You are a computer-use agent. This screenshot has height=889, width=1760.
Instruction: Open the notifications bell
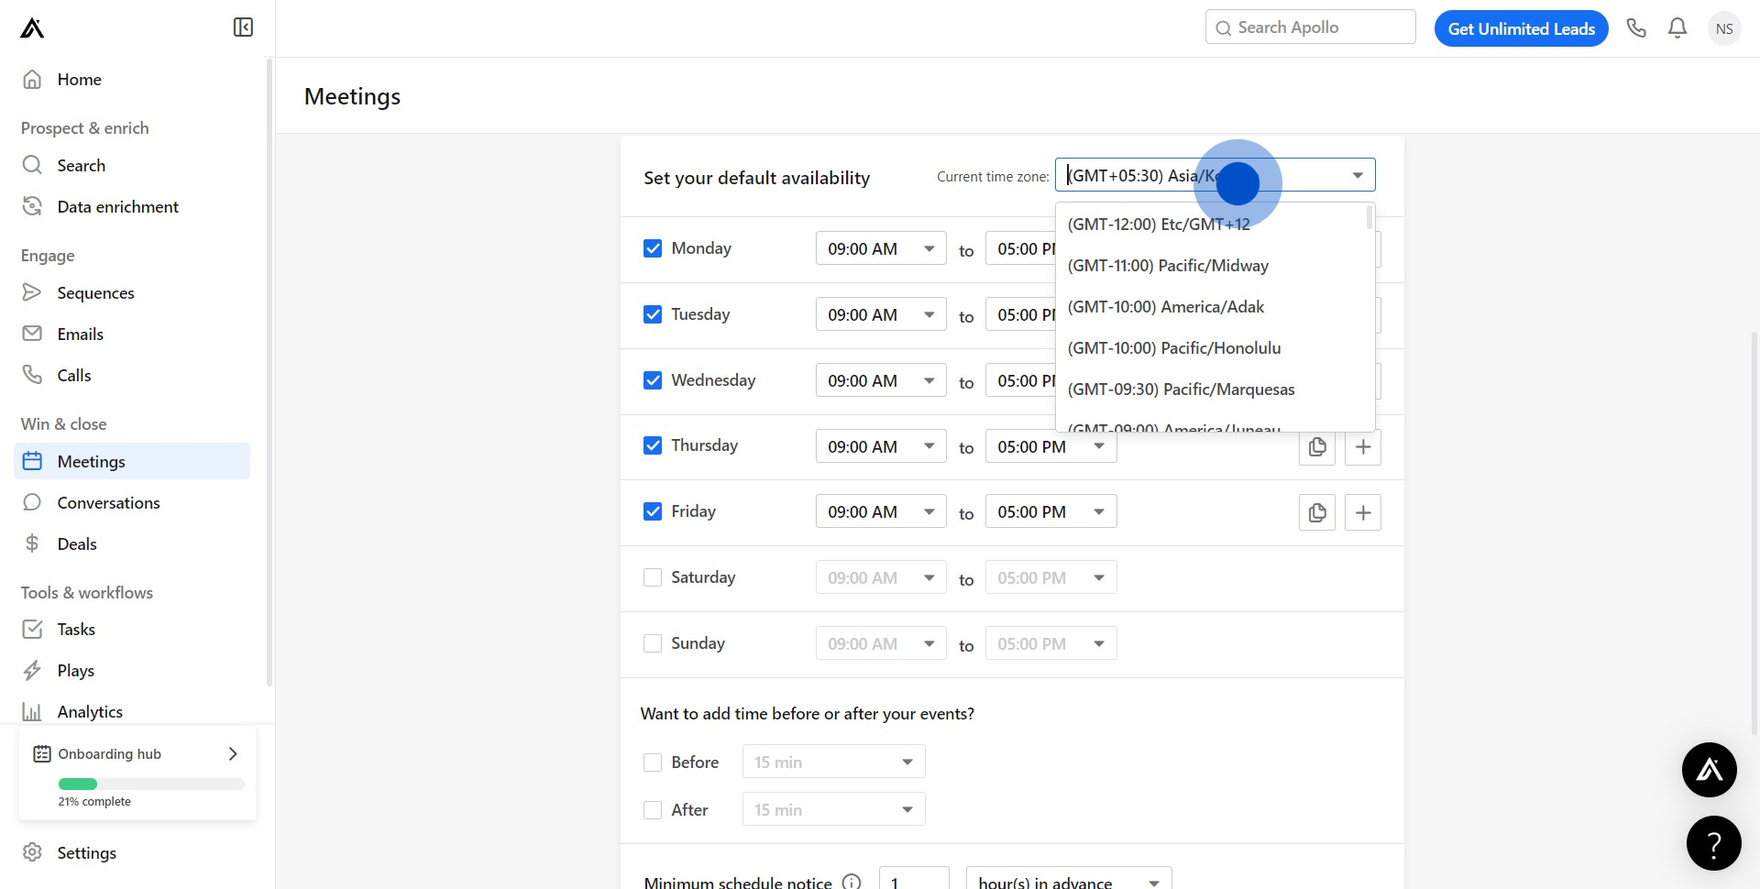point(1677,28)
